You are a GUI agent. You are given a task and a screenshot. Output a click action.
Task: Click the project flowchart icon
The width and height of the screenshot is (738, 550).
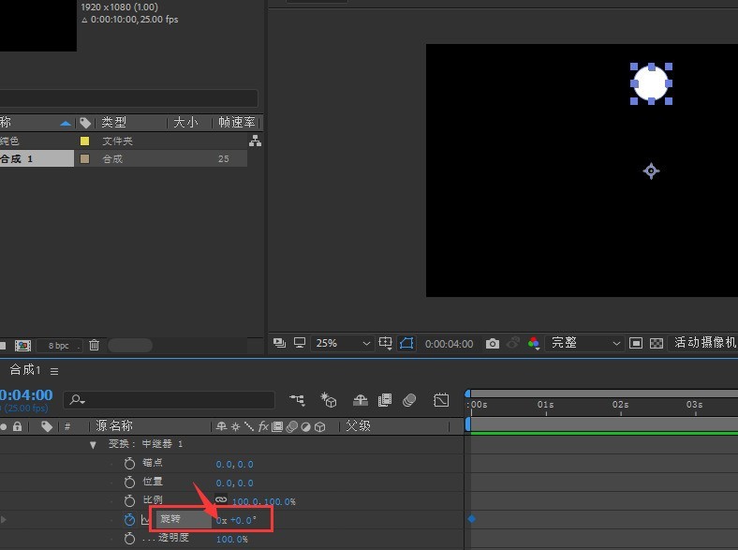[255, 141]
